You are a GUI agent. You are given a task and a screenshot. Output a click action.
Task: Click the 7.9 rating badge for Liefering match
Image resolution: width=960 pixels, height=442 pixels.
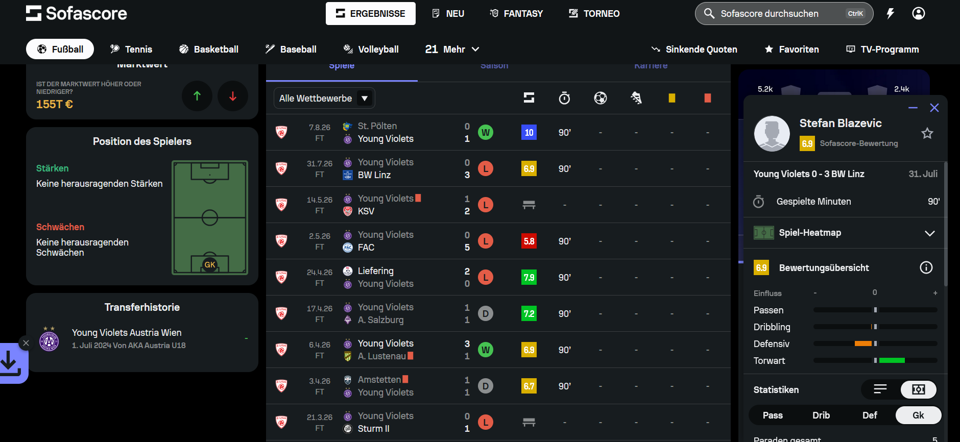[529, 277]
